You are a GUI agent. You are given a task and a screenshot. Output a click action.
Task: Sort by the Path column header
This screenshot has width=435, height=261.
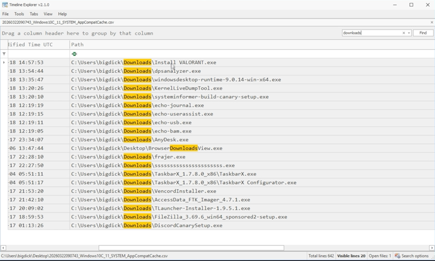[x=252, y=44]
